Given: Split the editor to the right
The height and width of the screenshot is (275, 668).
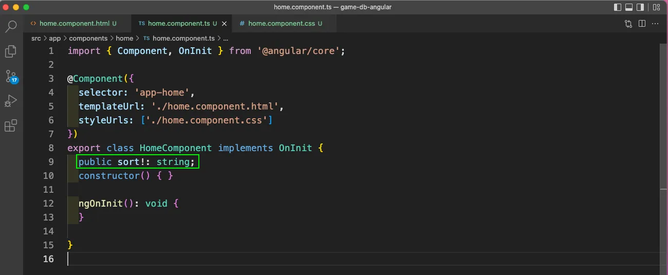Looking at the screenshot, I should point(642,24).
